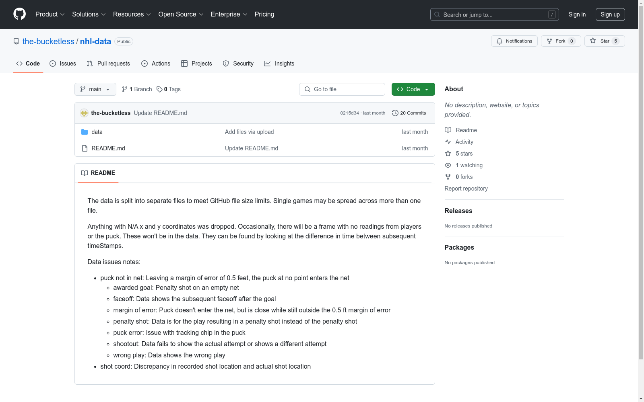The height and width of the screenshot is (402, 644).
Task: Open the nhl-data repository link
Action: tap(95, 41)
